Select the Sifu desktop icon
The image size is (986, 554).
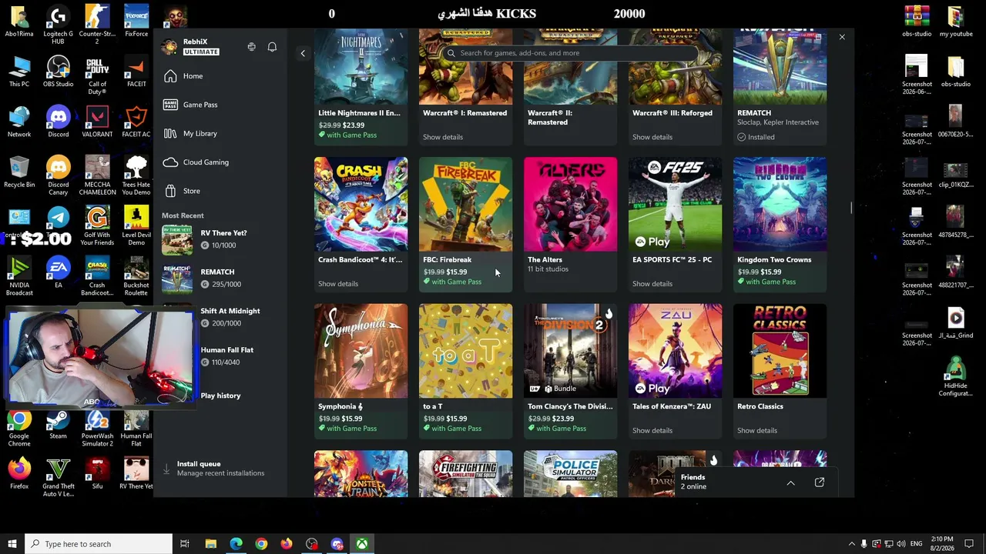coord(97,474)
